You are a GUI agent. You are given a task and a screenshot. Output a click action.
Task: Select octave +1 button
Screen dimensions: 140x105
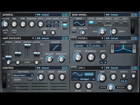point(65,22)
